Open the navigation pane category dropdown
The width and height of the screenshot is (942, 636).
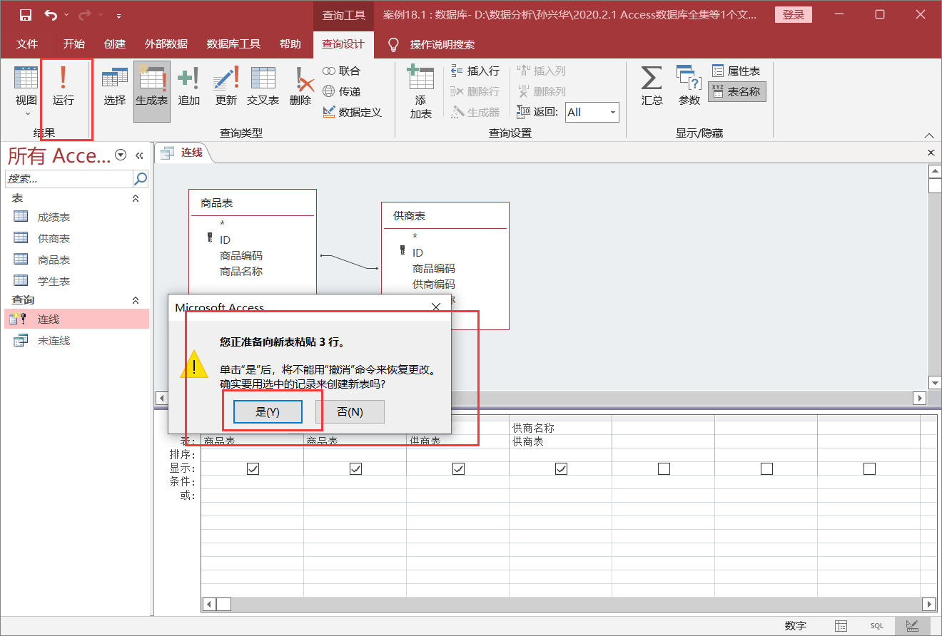(x=121, y=155)
